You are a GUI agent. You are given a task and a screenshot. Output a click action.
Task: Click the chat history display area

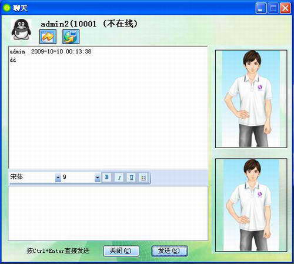click(108, 108)
